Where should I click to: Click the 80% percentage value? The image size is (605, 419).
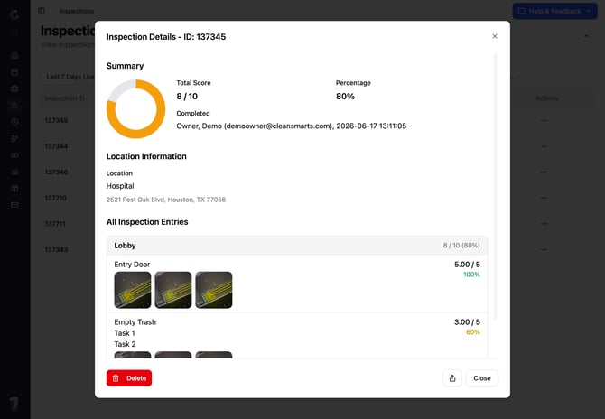tap(345, 97)
